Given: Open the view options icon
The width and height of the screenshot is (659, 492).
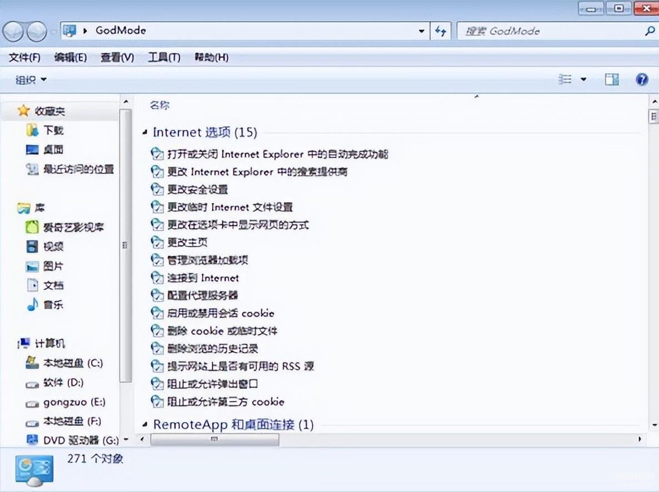Looking at the screenshot, I should tap(565, 79).
